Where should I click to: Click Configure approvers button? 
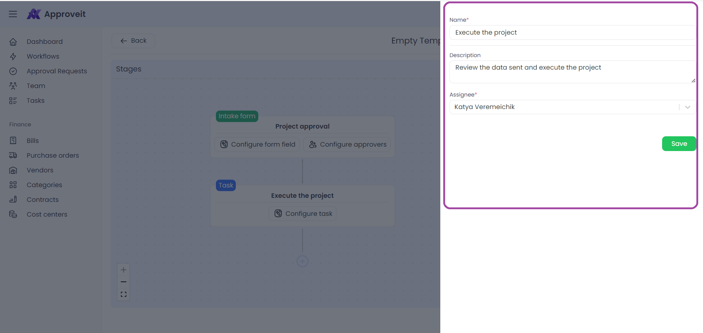(x=347, y=144)
